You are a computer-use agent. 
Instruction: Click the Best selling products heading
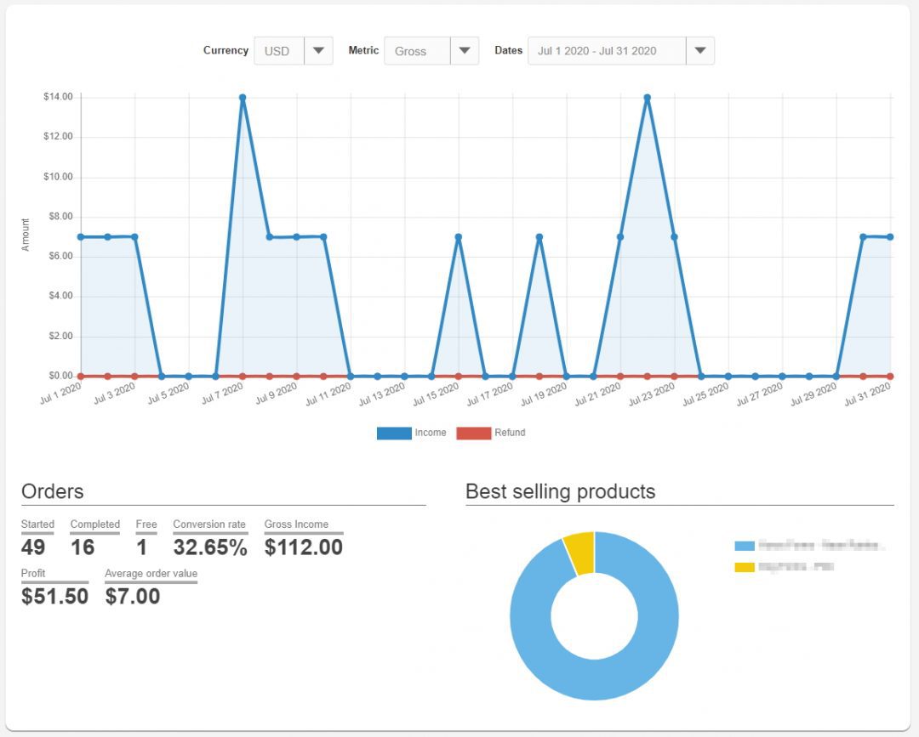[560, 491]
